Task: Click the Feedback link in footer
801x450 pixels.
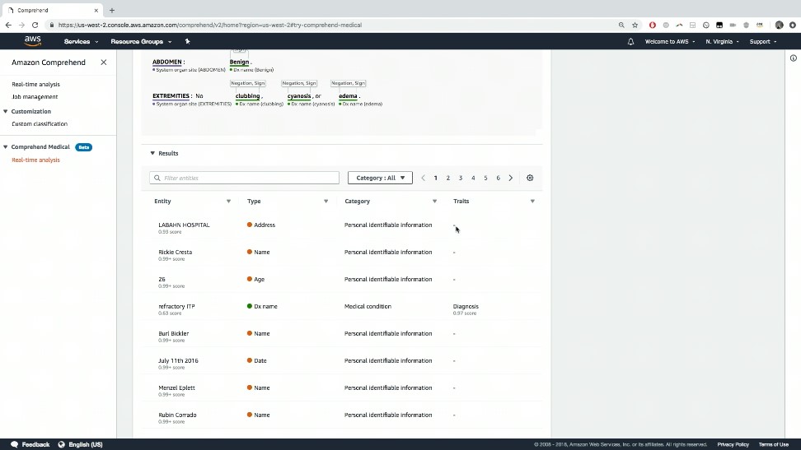Action: pos(35,444)
